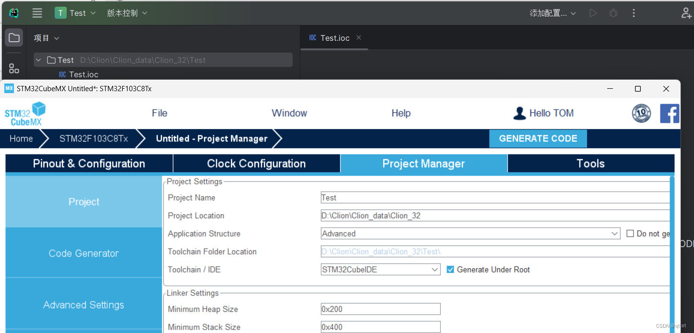This screenshot has width=694, height=333.
Task: Close the Test.ioc editor tab
Action: (x=359, y=37)
